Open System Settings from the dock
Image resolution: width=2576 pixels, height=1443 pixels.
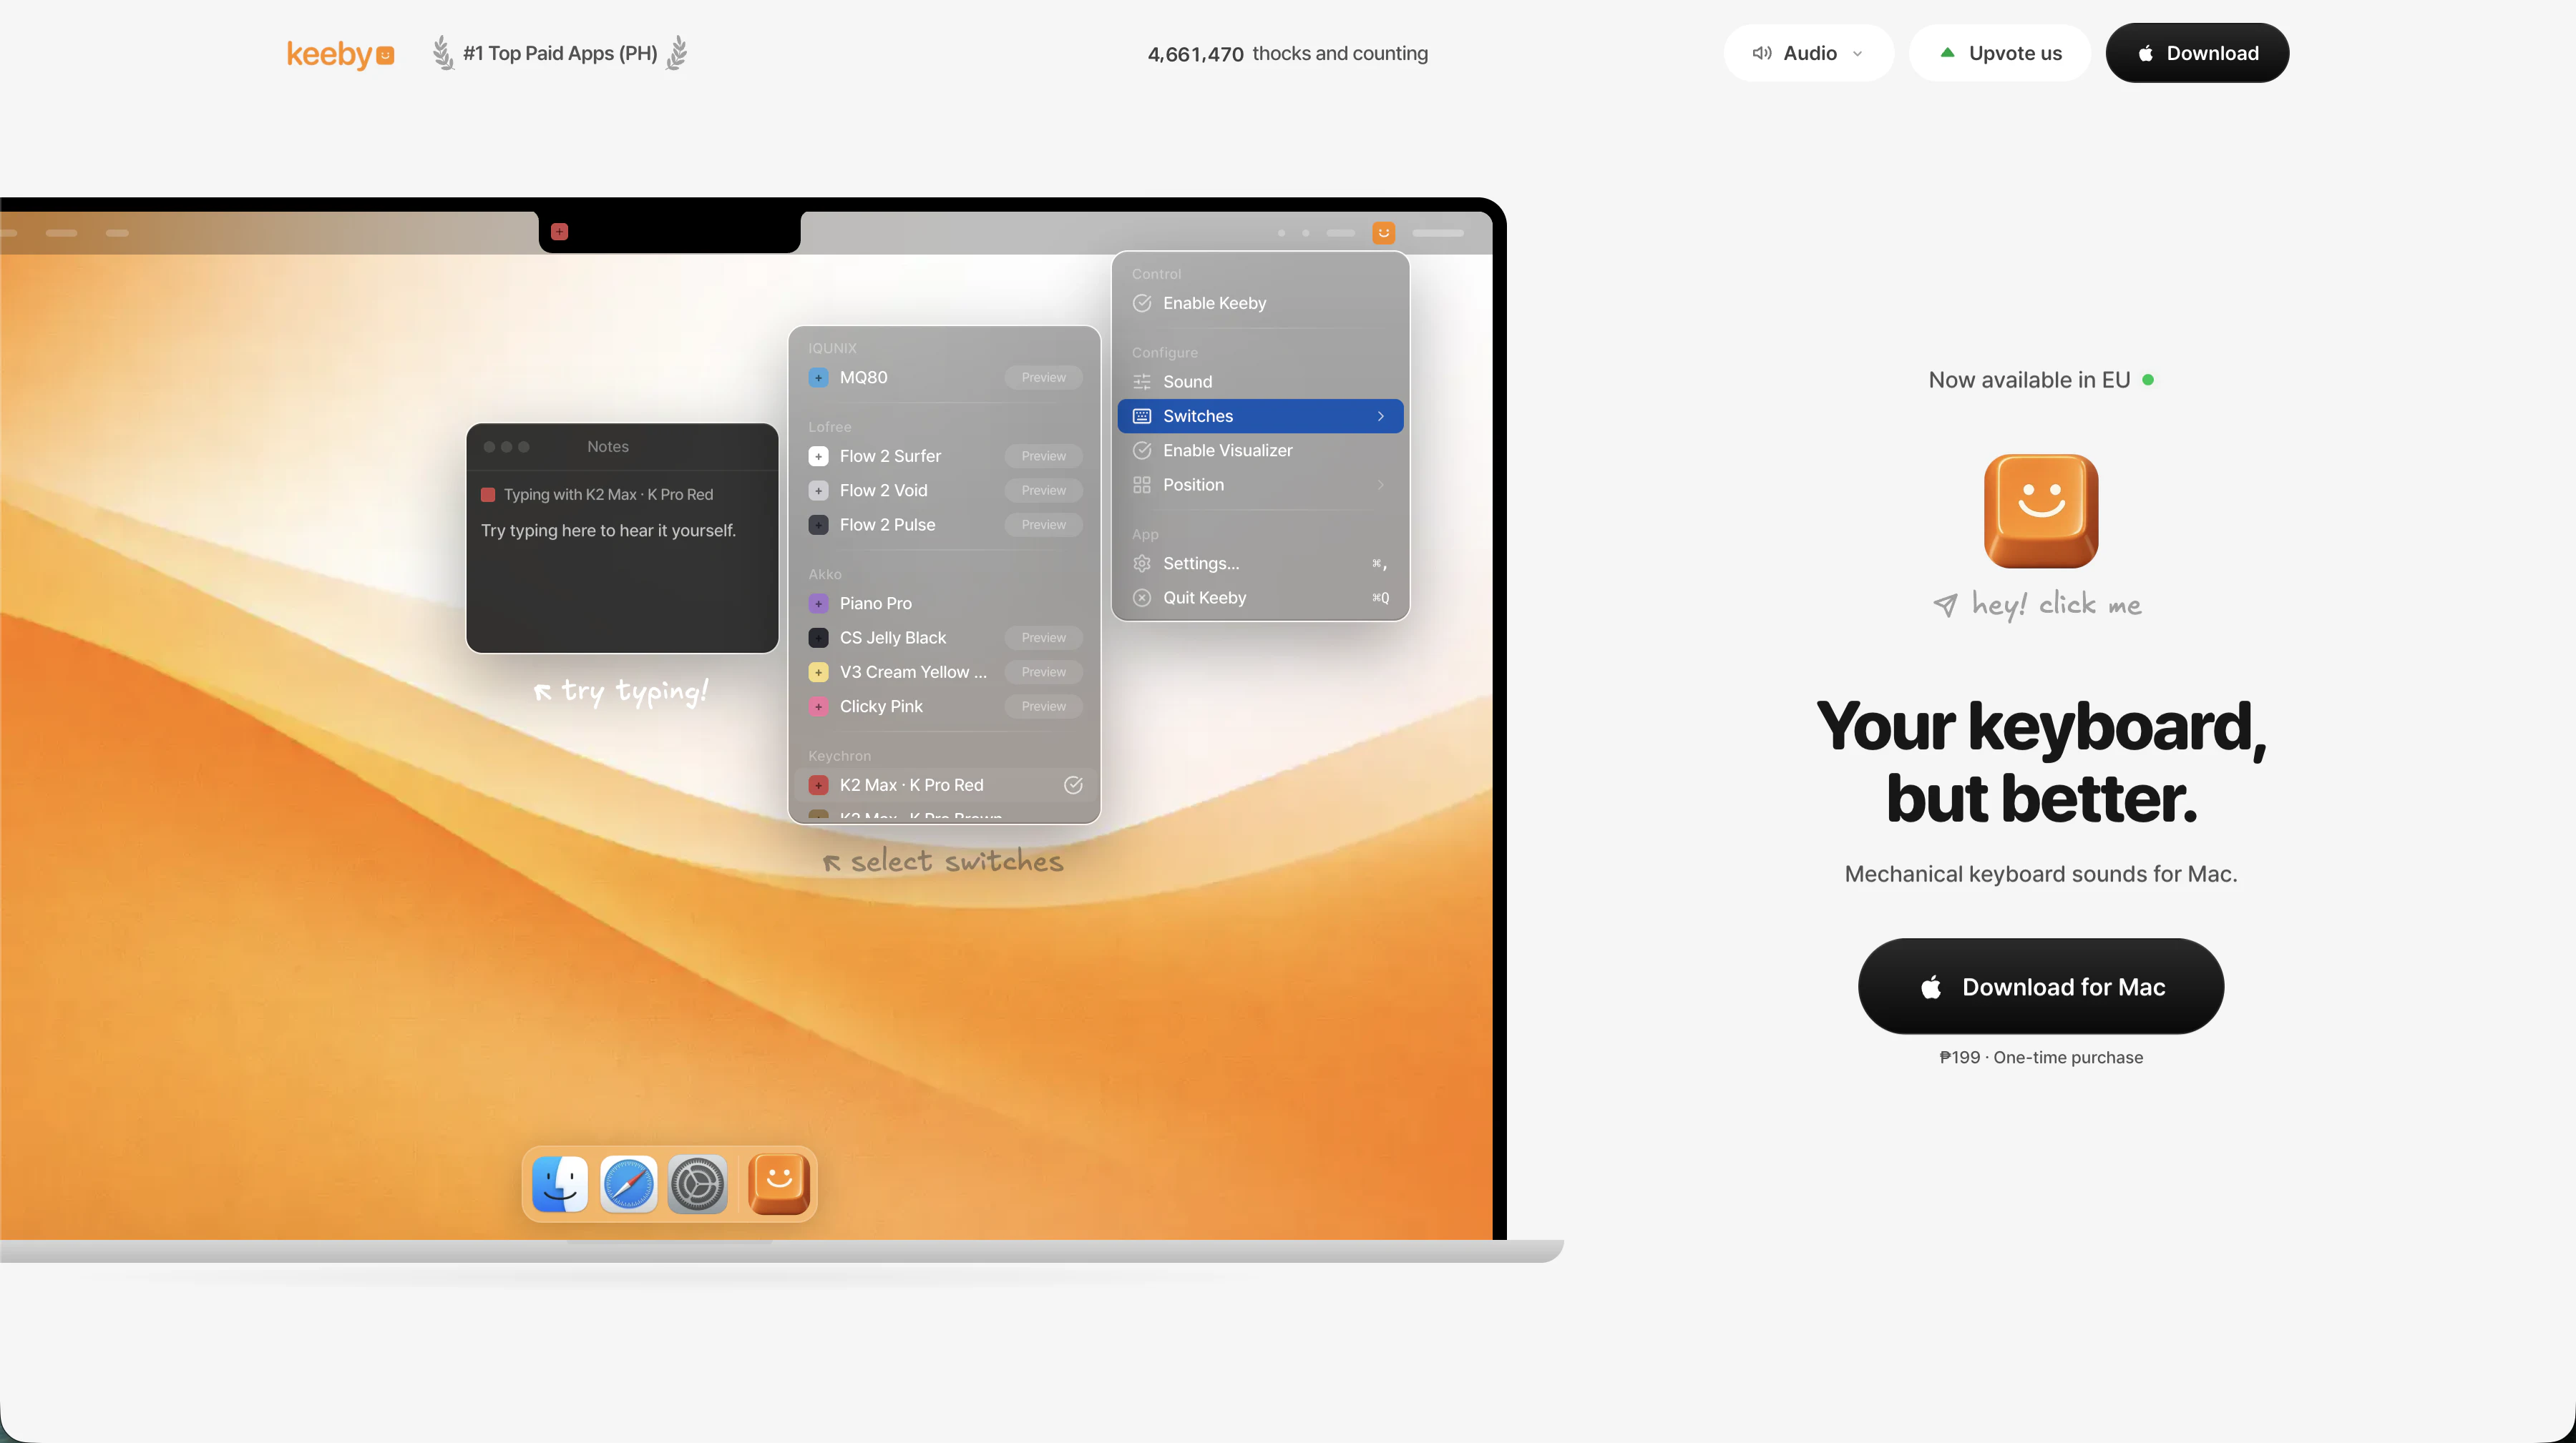pyautogui.click(x=697, y=1184)
